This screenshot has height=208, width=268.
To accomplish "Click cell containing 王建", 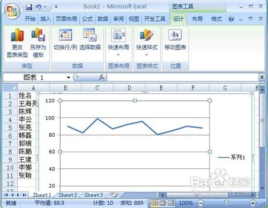I will (x=27, y=160).
